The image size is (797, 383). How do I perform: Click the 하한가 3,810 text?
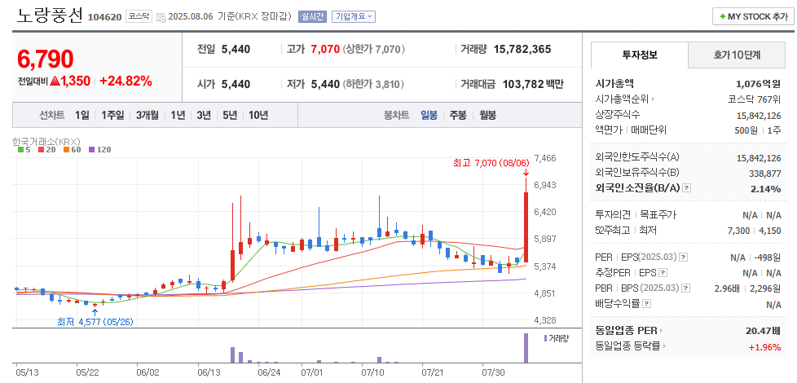tap(373, 84)
